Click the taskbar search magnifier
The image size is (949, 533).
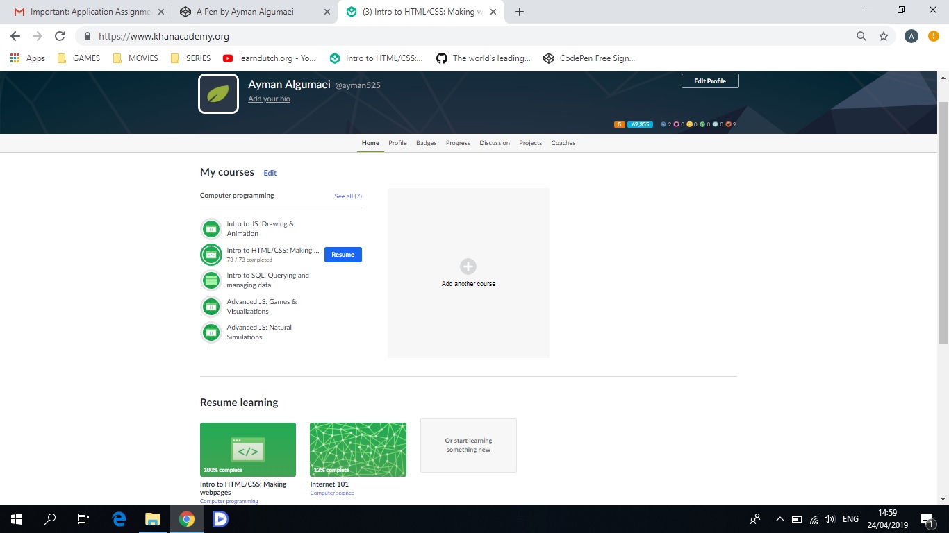50,519
